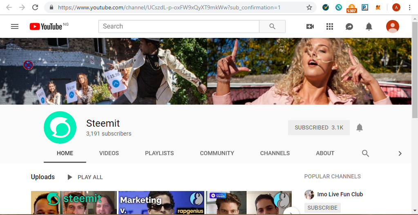Select the HOME channel tab
This screenshot has height=215, width=418.
[x=65, y=154]
